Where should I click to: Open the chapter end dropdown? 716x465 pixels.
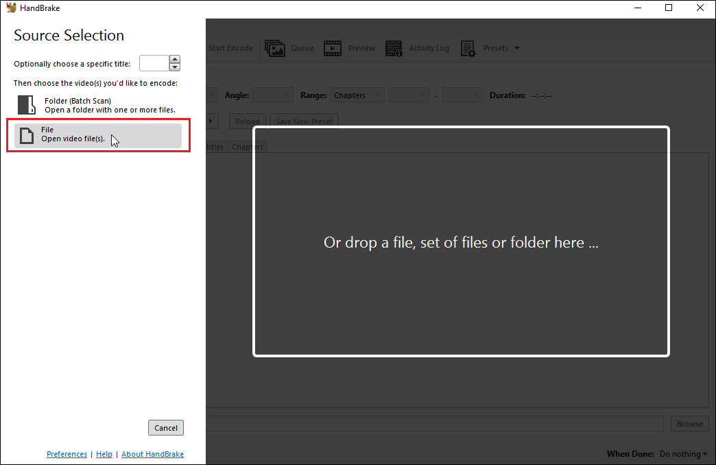click(x=462, y=95)
